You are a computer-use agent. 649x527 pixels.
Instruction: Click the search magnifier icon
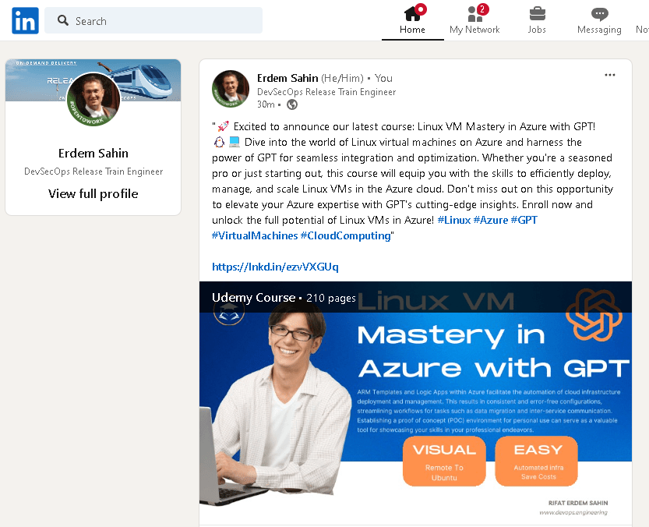(63, 20)
